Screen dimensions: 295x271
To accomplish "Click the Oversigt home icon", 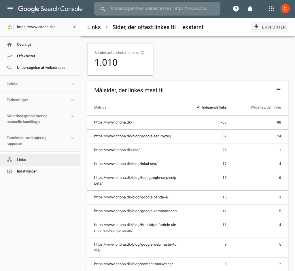I will tap(10, 45).
